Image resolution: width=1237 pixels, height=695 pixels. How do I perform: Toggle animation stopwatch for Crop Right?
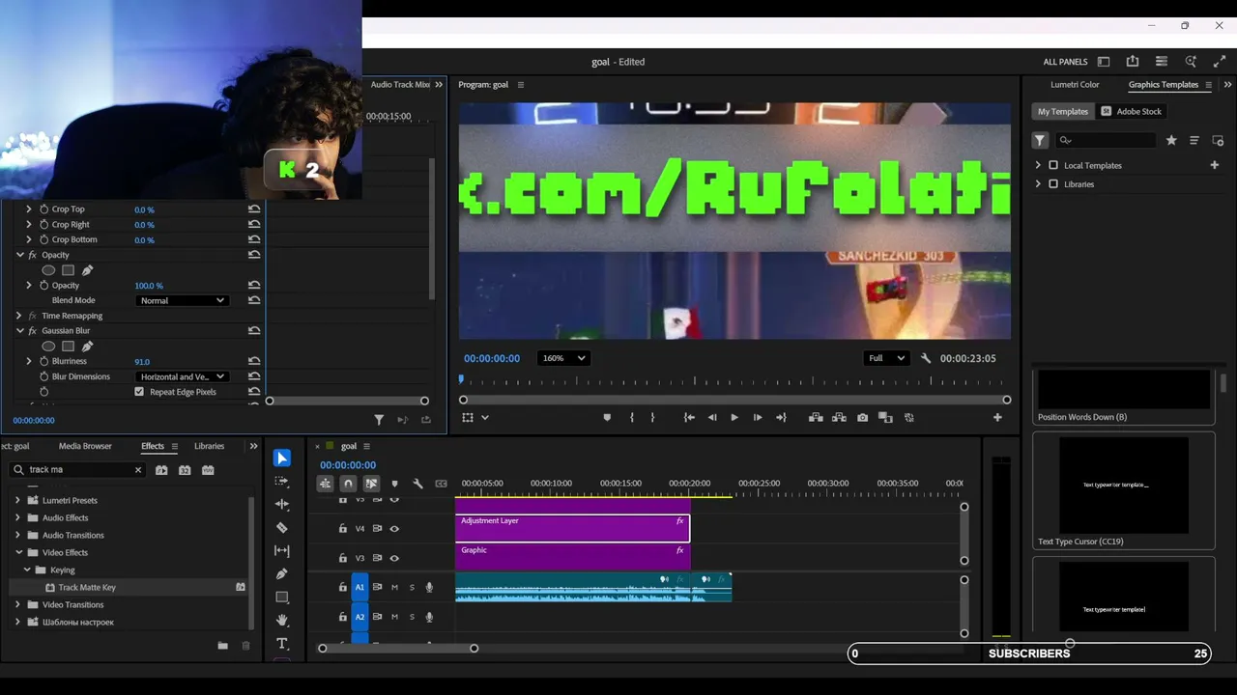click(43, 225)
